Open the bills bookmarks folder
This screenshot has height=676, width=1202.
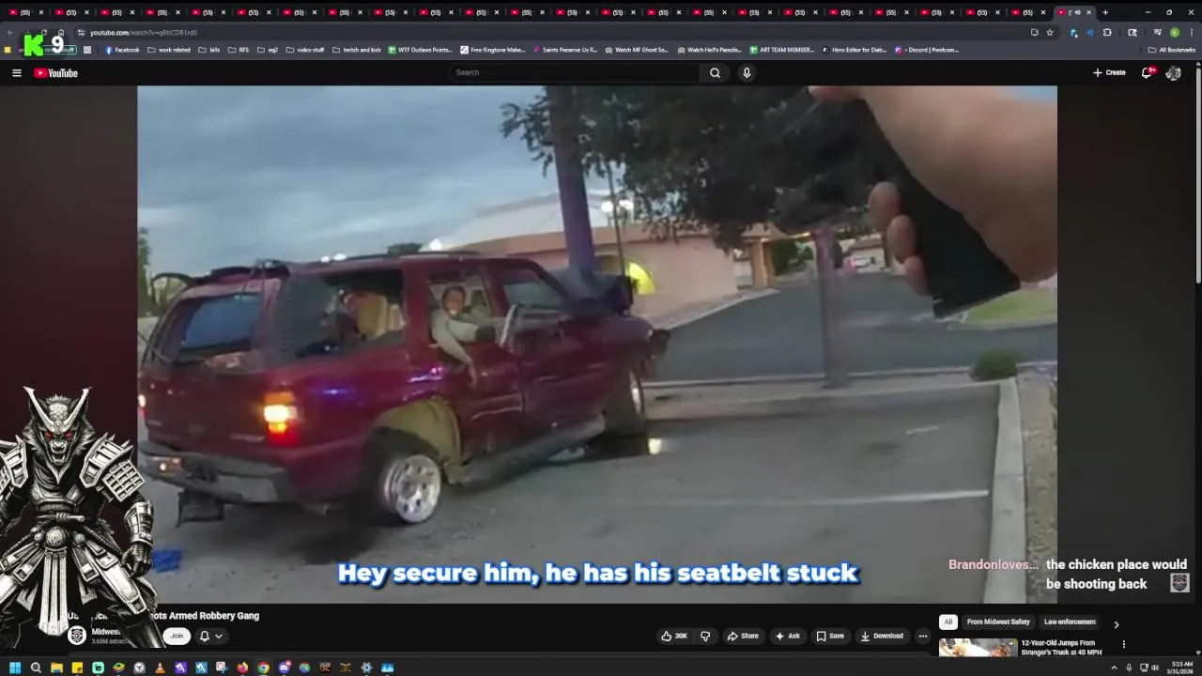click(x=209, y=50)
